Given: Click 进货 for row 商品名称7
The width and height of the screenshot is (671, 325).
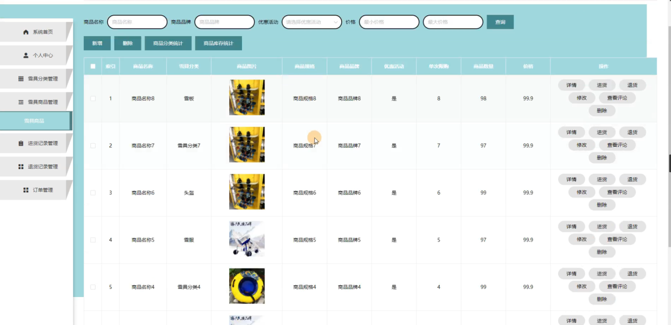Looking at the screenshot, I should pos(602,132).
